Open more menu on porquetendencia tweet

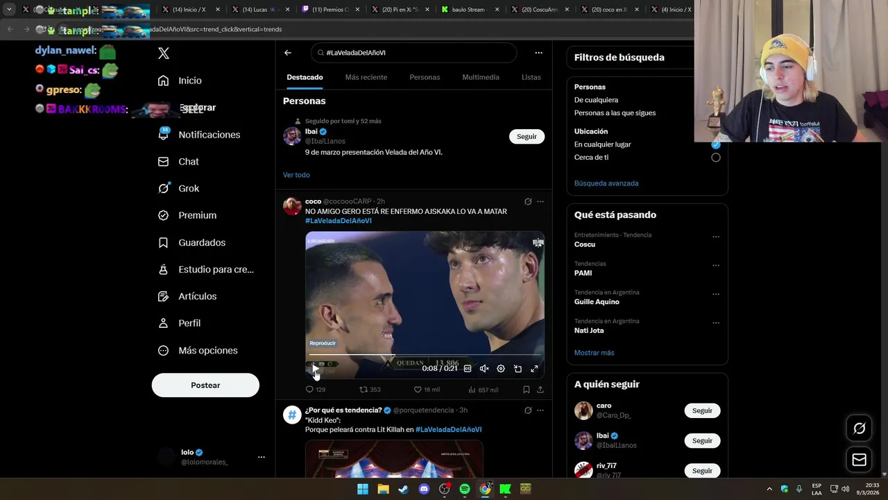click(x=540, y=410)
